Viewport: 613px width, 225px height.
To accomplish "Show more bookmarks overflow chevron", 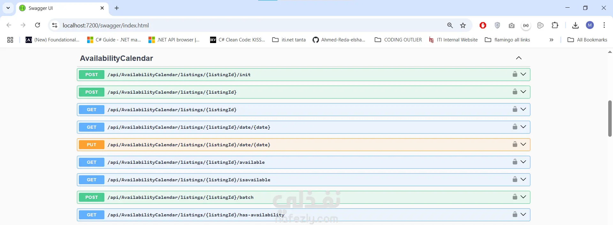I will pos(551,40).
